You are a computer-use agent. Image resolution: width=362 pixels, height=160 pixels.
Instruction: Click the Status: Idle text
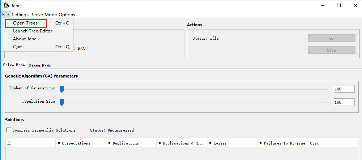[x=205, y=38]
